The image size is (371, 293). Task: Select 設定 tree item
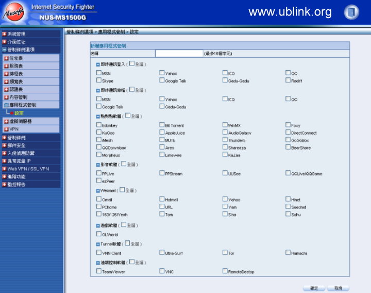(19, 113)
